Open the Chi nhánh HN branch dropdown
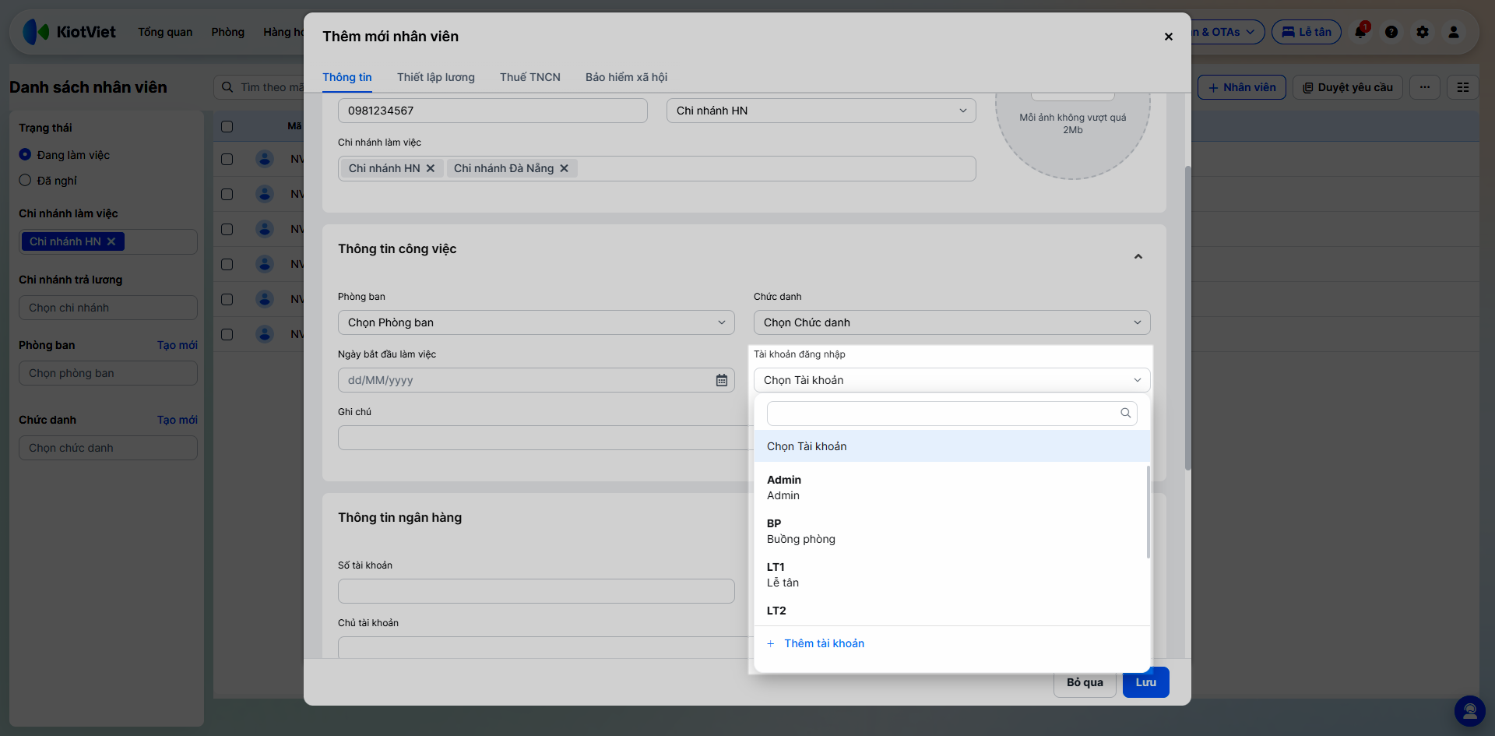The width and height of the screenshot is (1495, 736). [x=821, y=111]
